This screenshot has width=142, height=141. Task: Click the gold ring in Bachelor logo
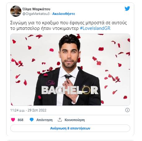point(87,90)
